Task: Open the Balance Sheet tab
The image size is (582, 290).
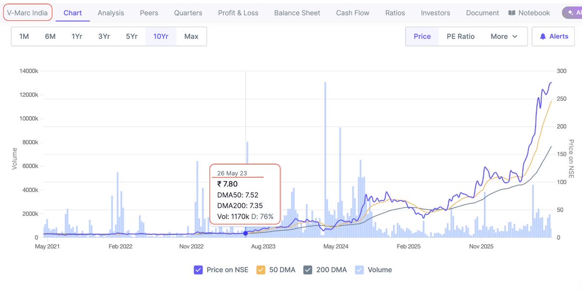Action: [x=297, y=13]
